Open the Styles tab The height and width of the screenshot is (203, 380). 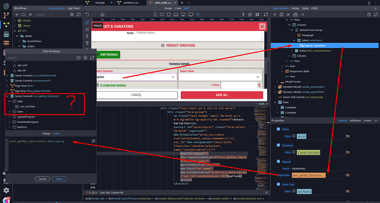(x=305, y=8)
